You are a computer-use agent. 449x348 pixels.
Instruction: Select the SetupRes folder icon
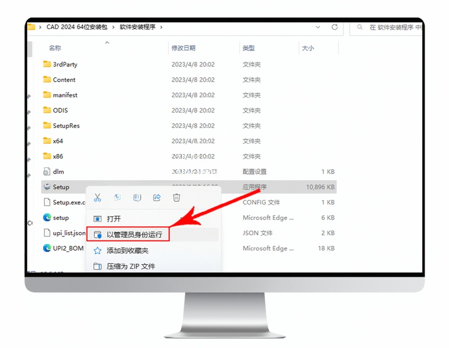[46, 125]
